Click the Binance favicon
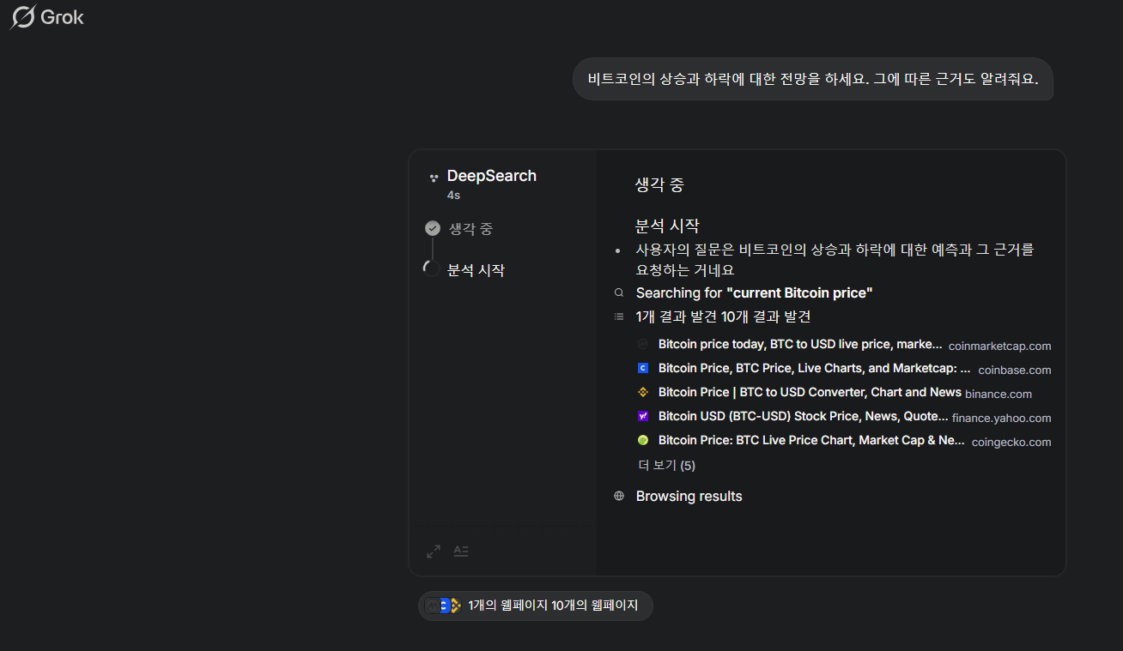The image size is (1123, 651). 643,392
